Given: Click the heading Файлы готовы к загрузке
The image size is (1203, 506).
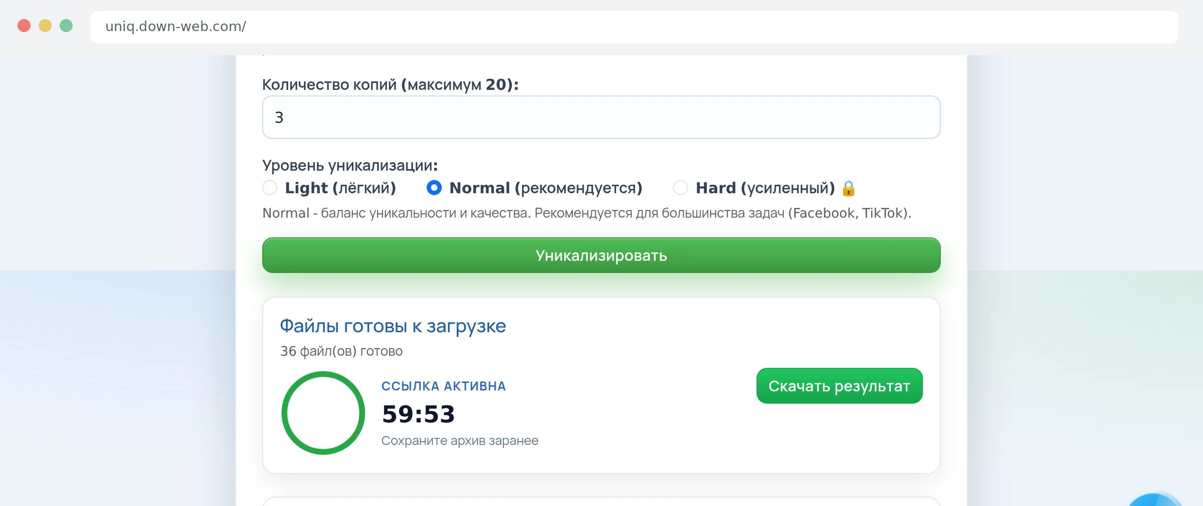Looking at the screenshot, I should pos(393,326).
